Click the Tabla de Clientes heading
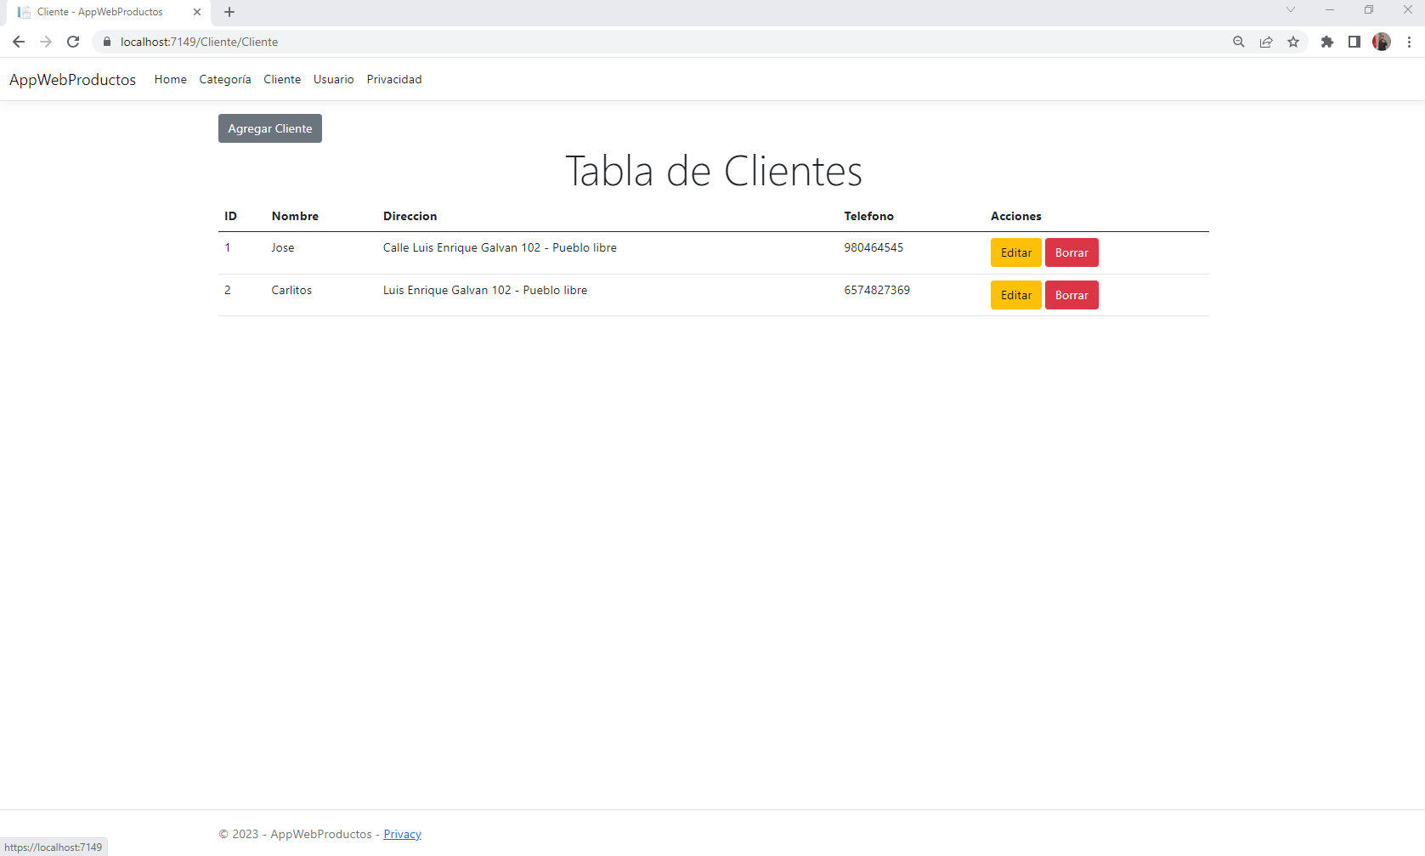Image resolution: width=1425 pixels, height=856 pixels. [x=714, y=171]
